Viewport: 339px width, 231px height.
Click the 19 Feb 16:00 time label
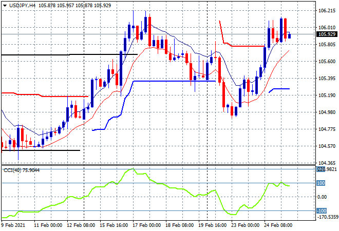212,225
